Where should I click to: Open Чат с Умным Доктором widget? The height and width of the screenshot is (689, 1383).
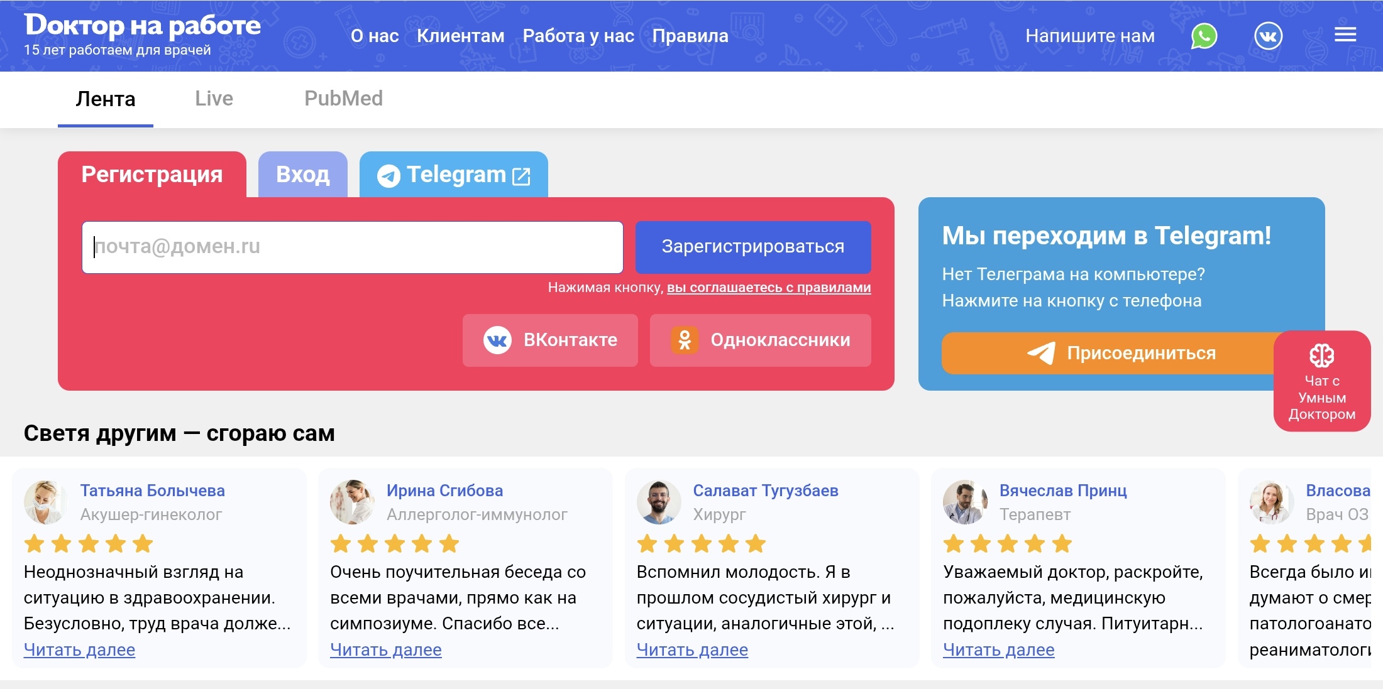(1321, 381)
